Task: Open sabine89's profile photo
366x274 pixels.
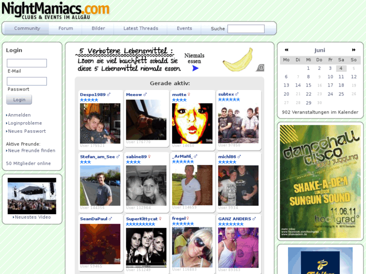Action: coord(146,186)
